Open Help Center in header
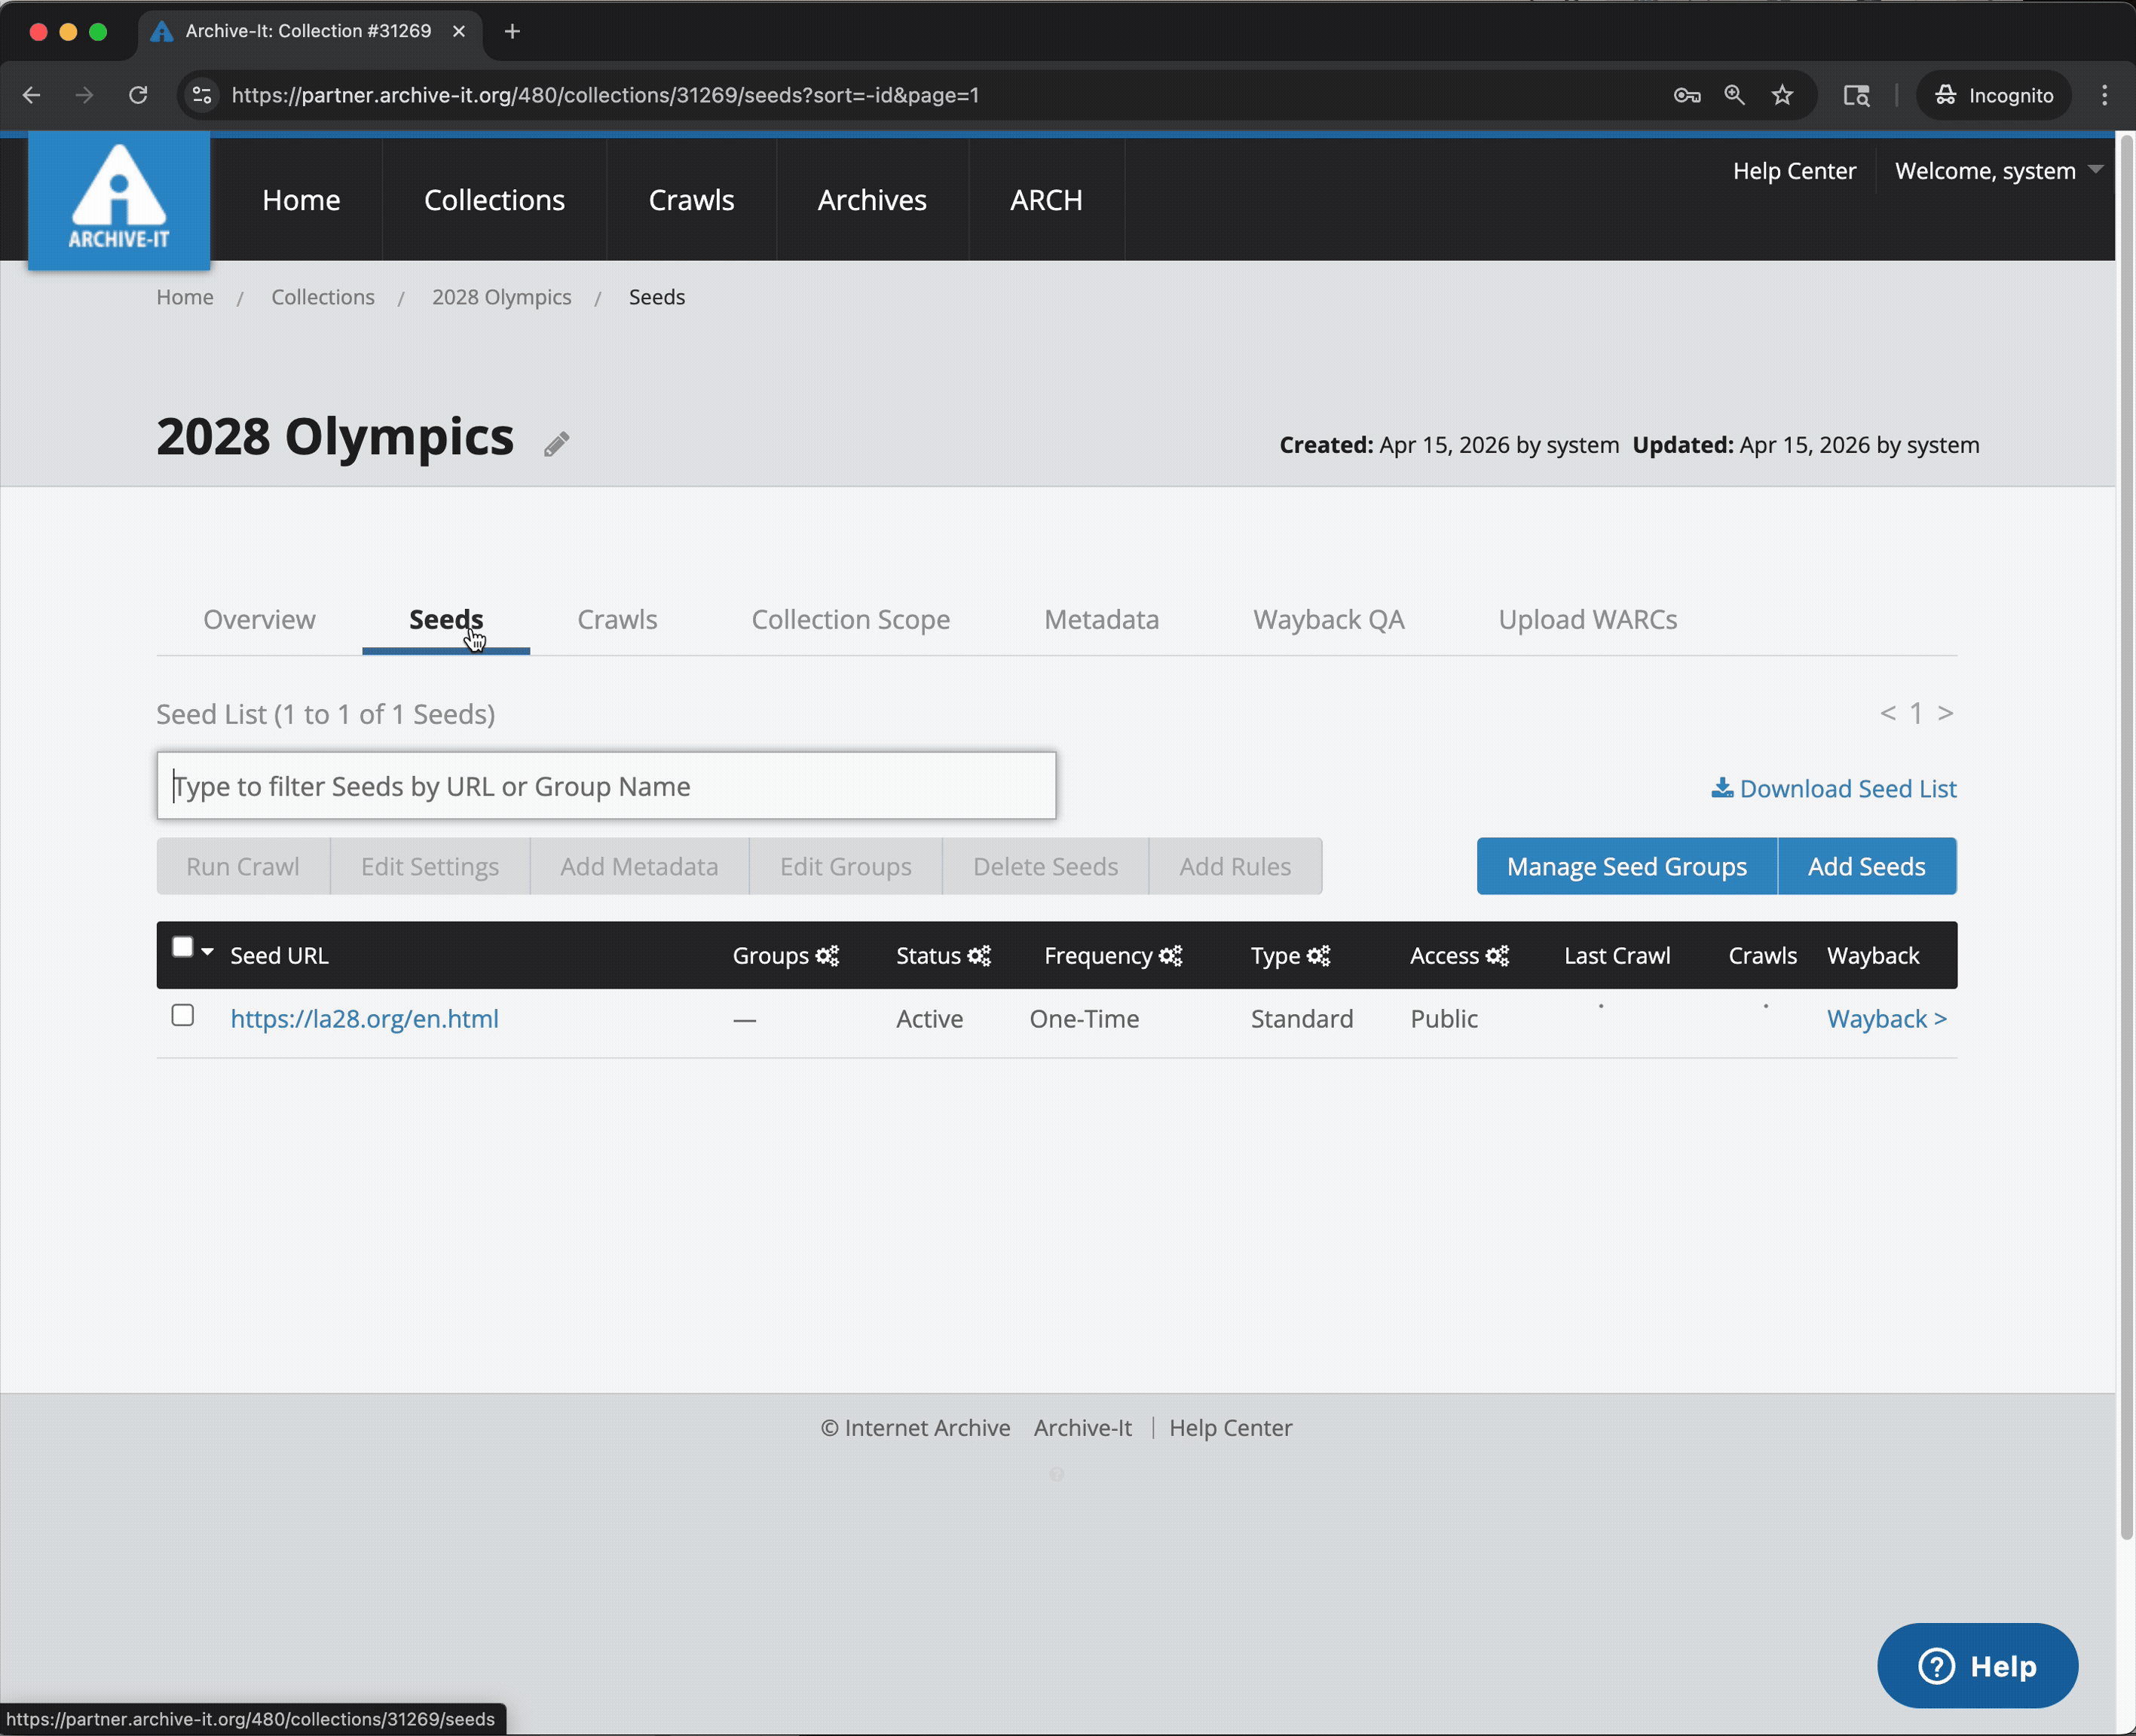 (1794, 171)
